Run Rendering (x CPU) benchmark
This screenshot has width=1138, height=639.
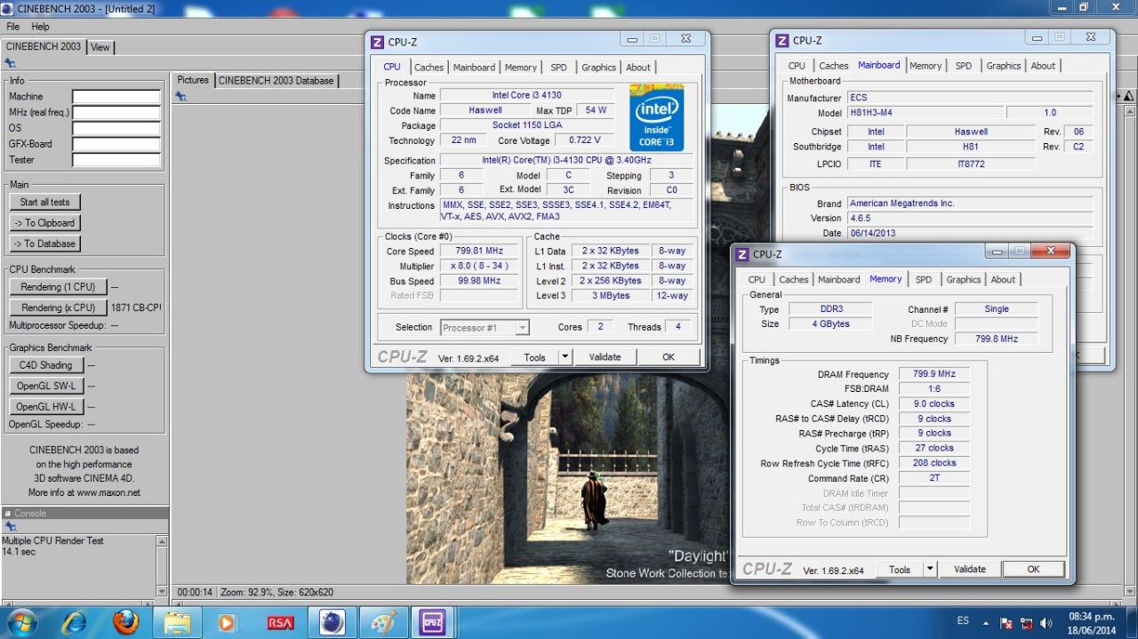click(58, 308)
